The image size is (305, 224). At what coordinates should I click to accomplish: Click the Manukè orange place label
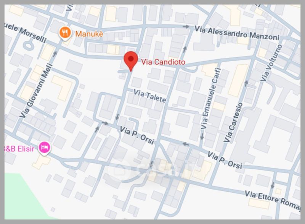point(89,34)
